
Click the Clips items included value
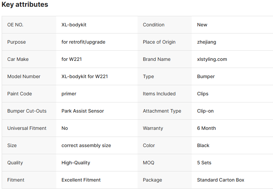tap(203, 94)
